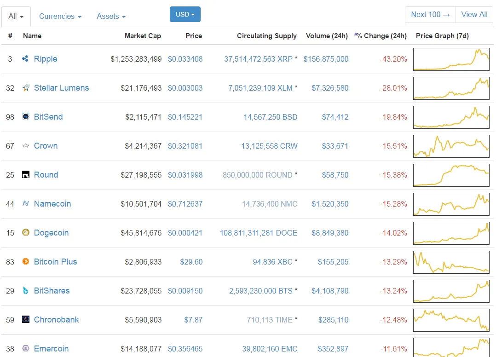Click Namecoin 7d price graph

pyautogui.click(x=451, y=204)
